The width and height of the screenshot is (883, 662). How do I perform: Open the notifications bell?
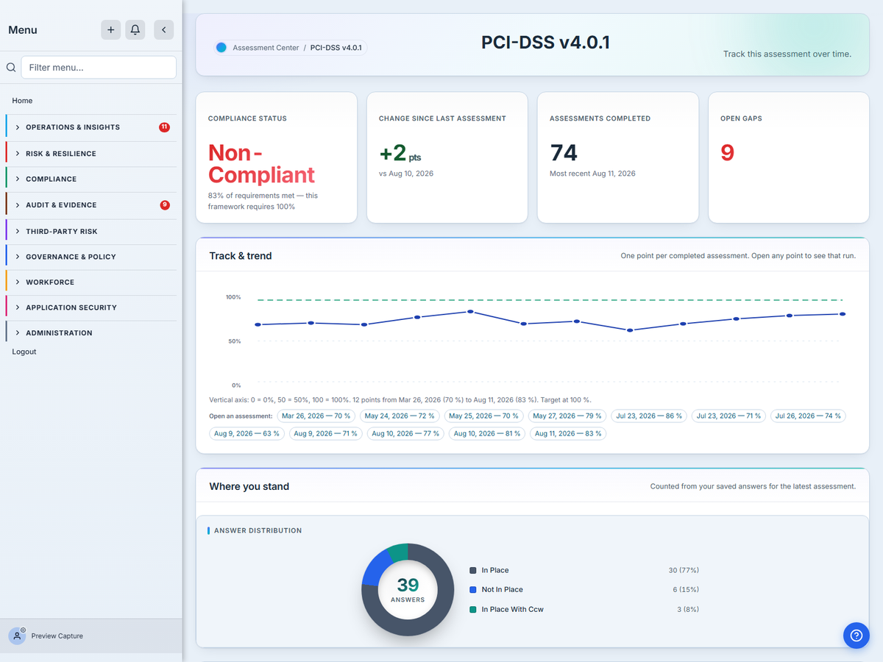click(135, 29)
